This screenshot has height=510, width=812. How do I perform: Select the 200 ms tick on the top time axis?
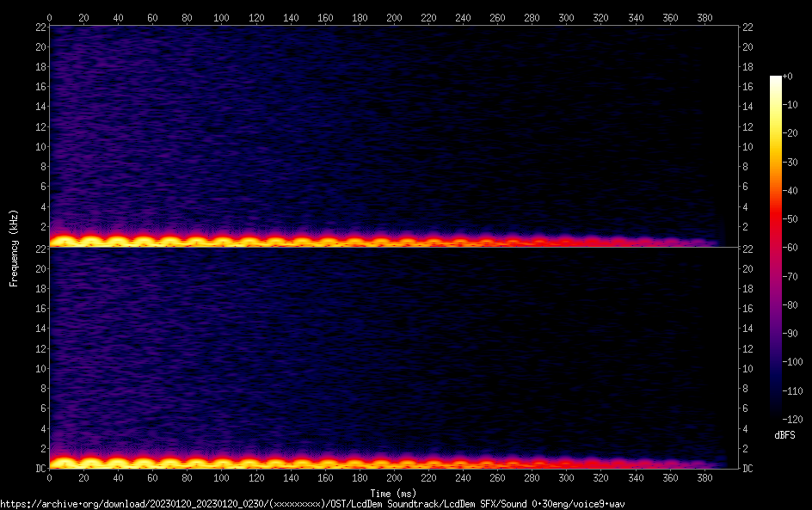[394, 17]
